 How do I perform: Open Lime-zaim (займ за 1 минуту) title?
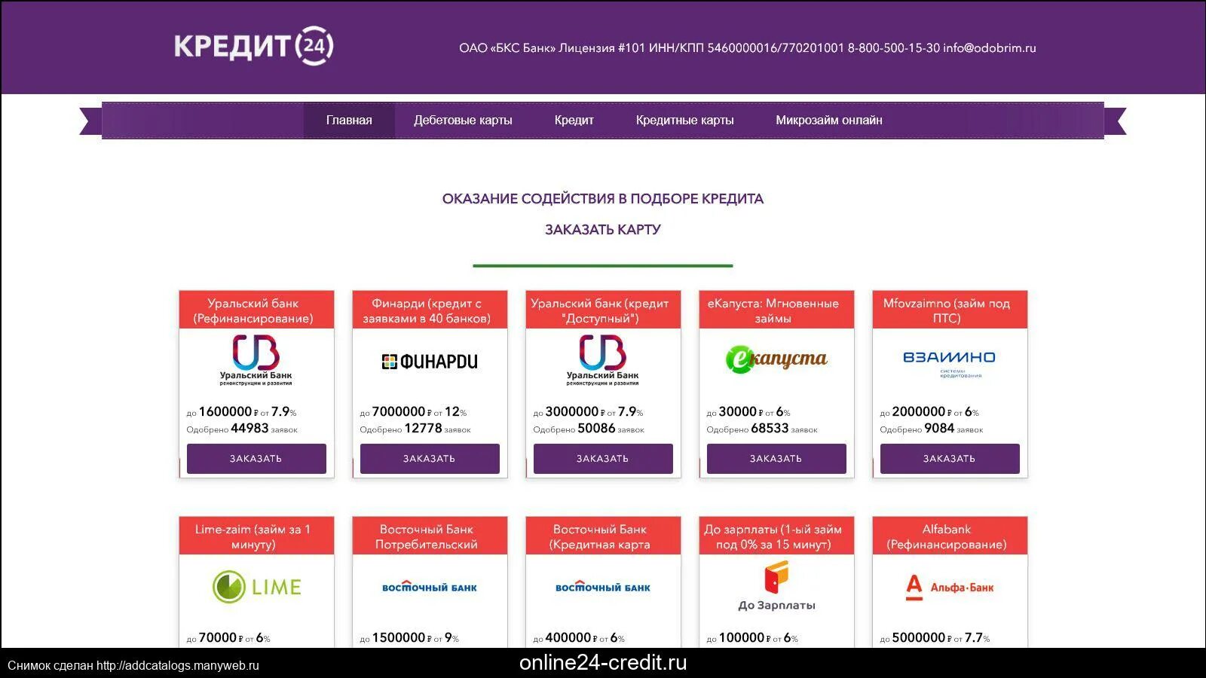pos(253,537)
